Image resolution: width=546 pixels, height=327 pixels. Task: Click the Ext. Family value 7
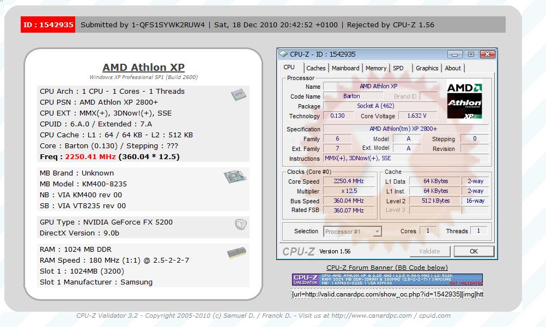[x=337, y=148]
